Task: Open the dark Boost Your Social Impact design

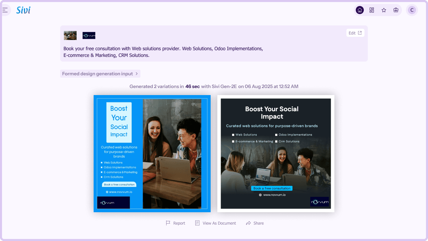Action: coord(276,154)
